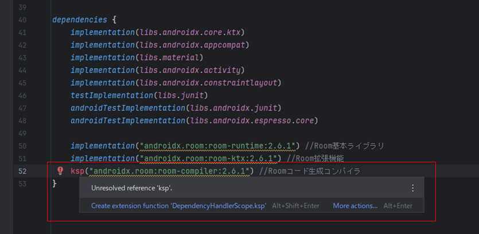
Task: Click line number 52 in the gutter
Action: click(22, 171)
